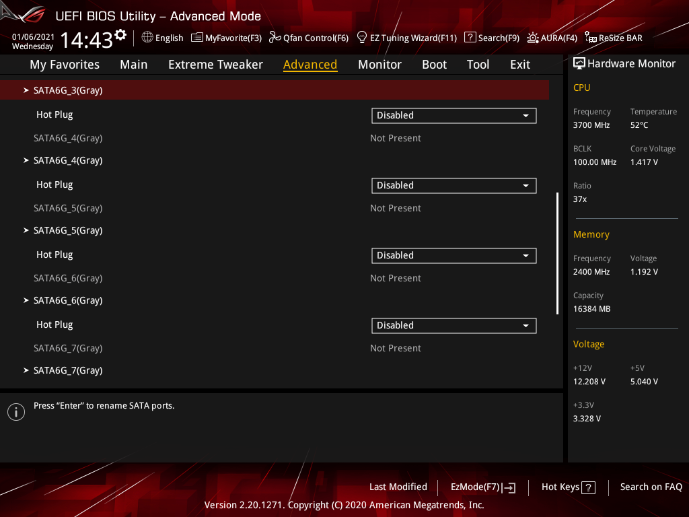Expand SATA6G_5(Gray) submenu arrow
The width and height of the screenshot is (689, 517).
pyautogui.click(x=26, y=230)
